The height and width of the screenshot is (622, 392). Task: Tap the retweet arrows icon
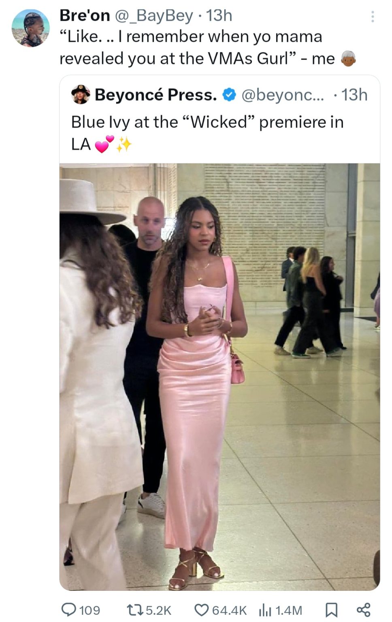pos(135,609)
